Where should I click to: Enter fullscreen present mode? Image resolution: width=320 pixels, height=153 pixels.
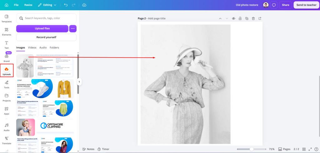310,149
